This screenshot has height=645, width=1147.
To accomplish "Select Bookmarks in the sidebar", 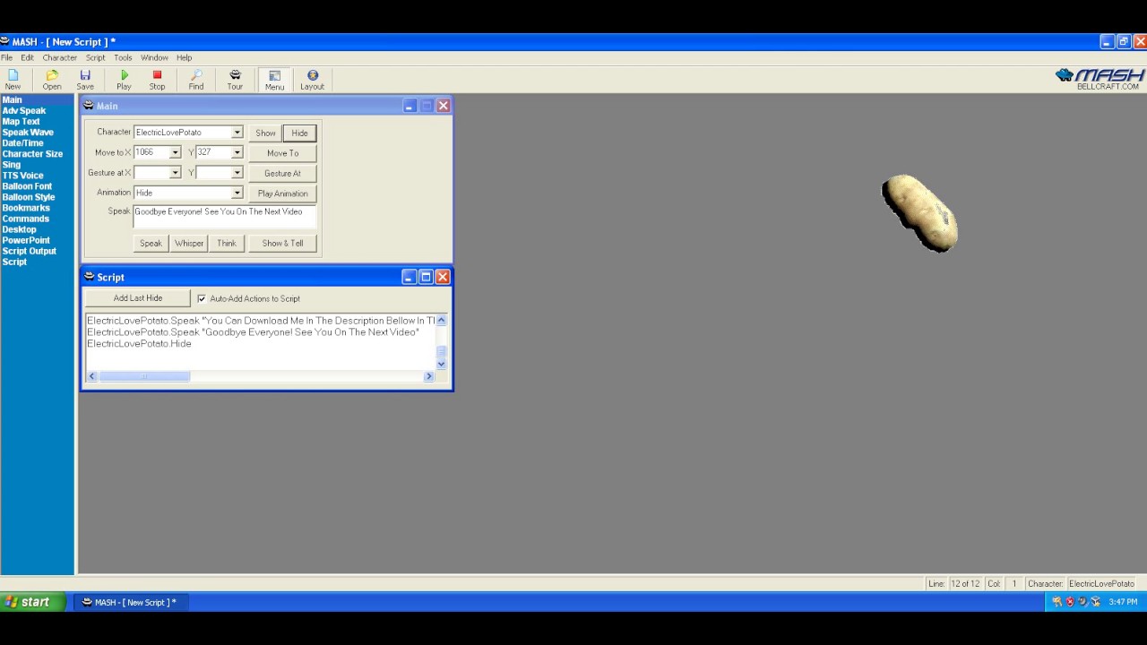I will (x=26, y=208).
